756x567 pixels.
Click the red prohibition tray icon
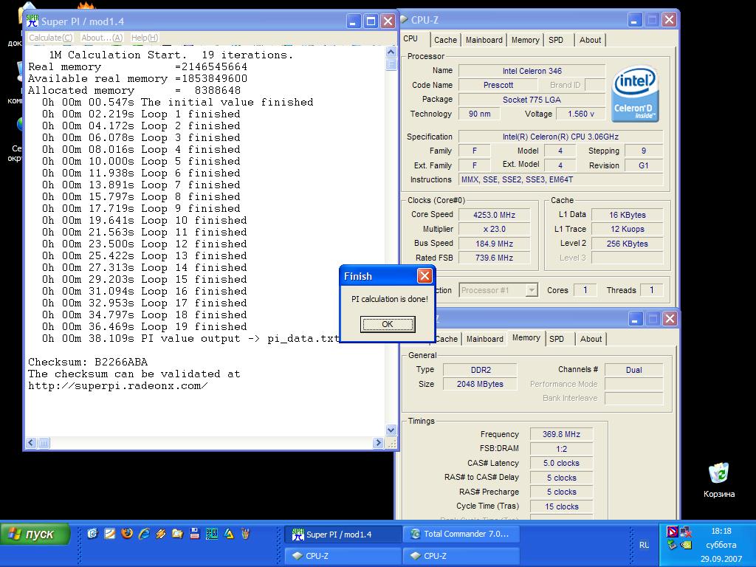click(672, 532)
